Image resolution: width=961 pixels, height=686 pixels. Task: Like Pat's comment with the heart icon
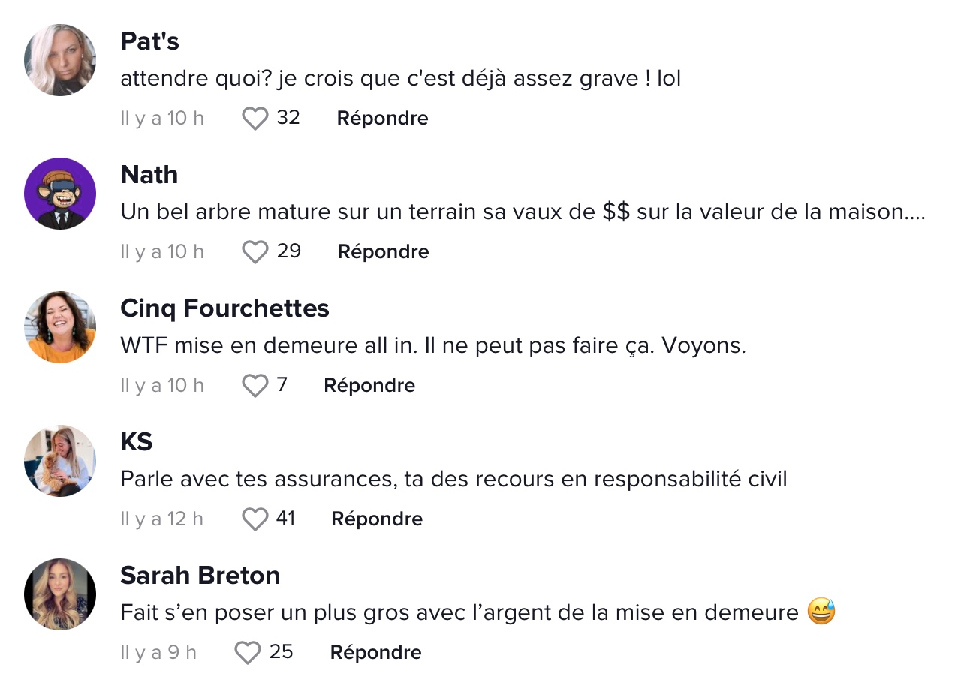click(255, 119)
